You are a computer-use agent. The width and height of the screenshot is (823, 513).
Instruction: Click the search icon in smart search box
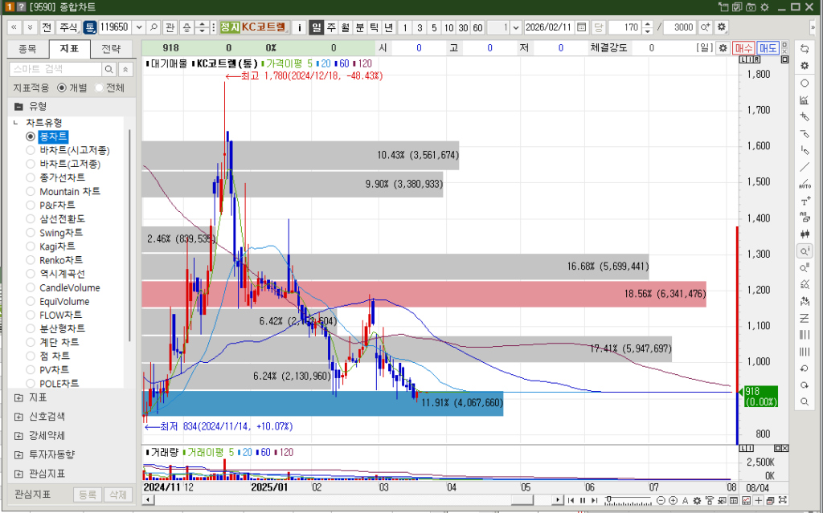(x=109, y=69)
